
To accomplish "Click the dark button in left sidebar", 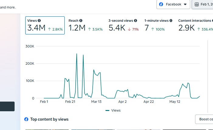I will point(7,106).
